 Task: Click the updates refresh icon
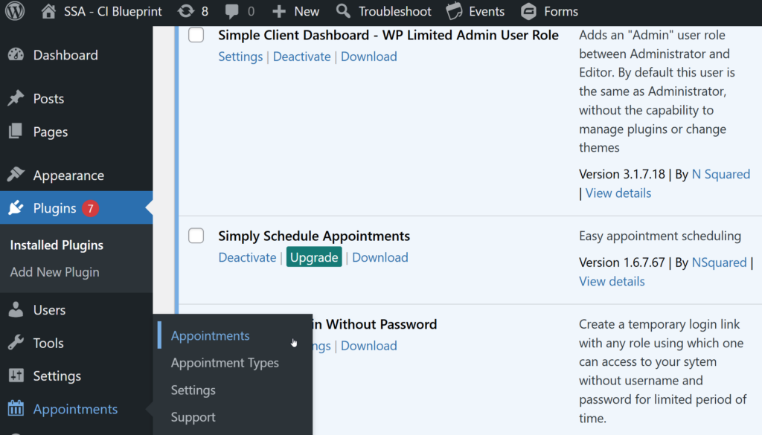coord(185,11)
